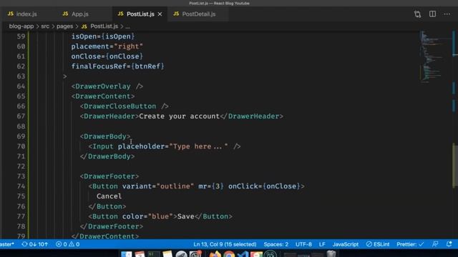Open Finder from the dock
This screenshot has width=458, height=257.
pos(127,254)
